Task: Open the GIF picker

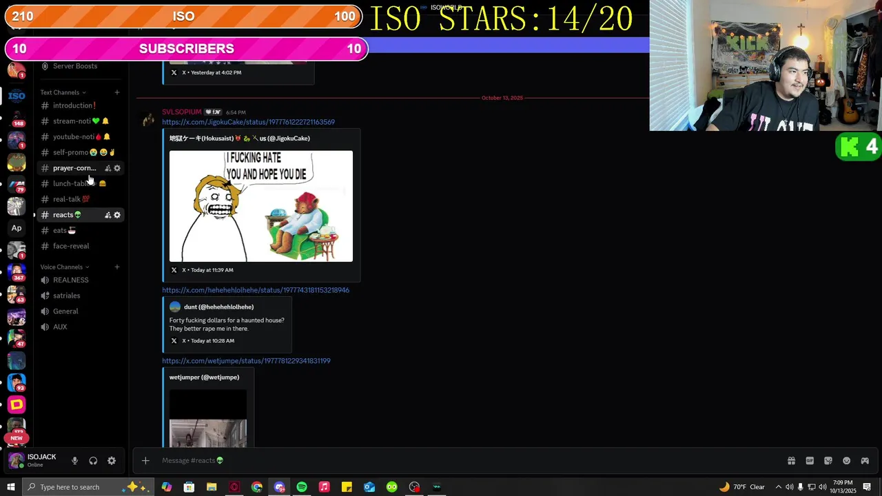Action: click(810, 461)
